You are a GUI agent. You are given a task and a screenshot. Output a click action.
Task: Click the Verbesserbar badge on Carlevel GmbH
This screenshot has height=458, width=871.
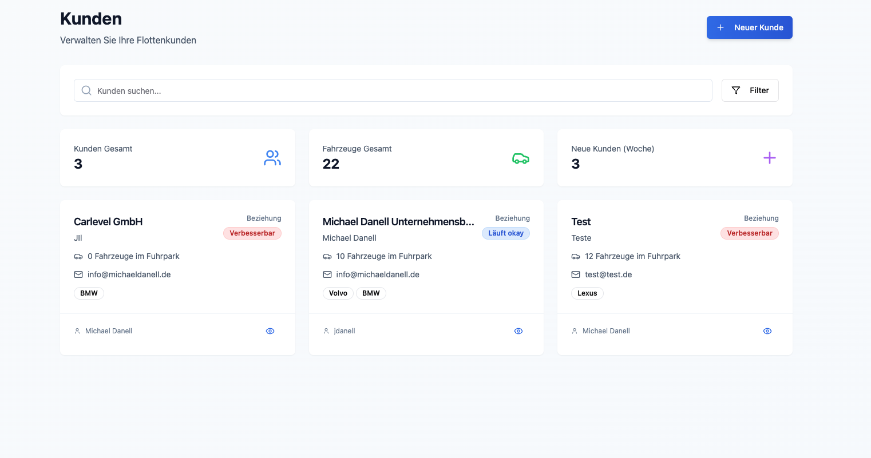(252, 233)
